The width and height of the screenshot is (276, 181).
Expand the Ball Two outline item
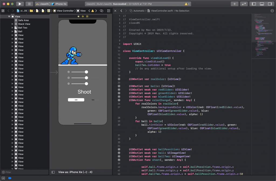pyautogui.click(x=12, y=28)
